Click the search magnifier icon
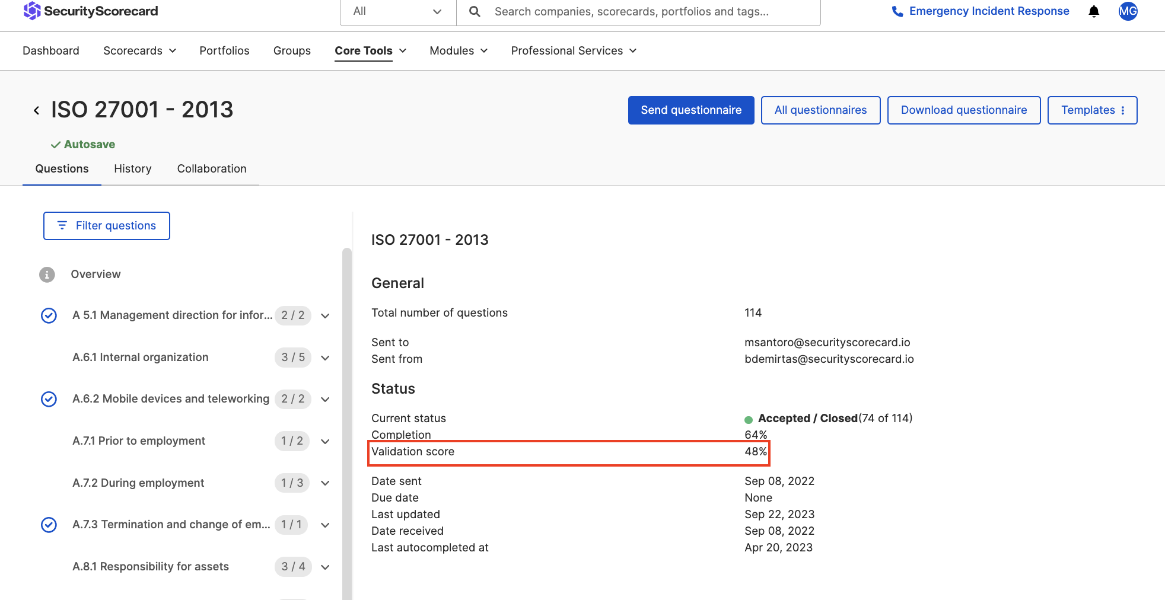1165x600 pixels. click(475, 11)
